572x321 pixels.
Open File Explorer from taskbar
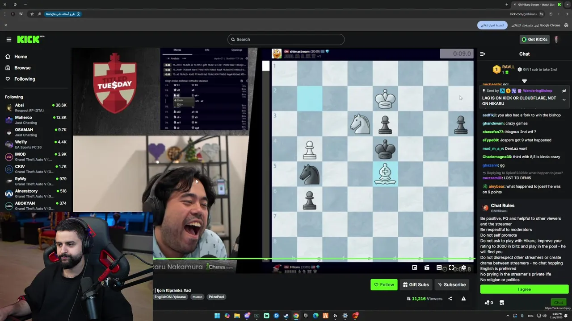pos(237,316)
